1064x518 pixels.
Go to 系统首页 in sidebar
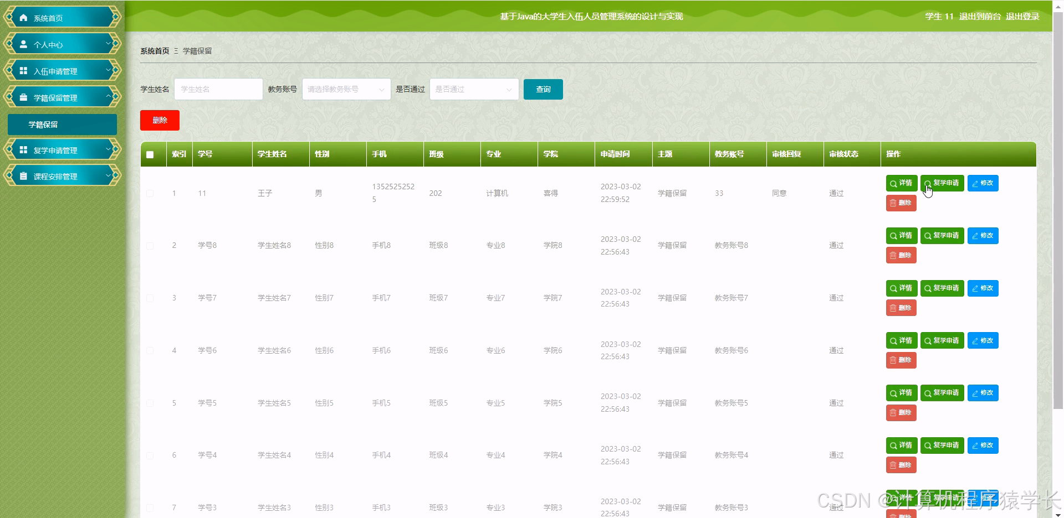coord(62,18)
